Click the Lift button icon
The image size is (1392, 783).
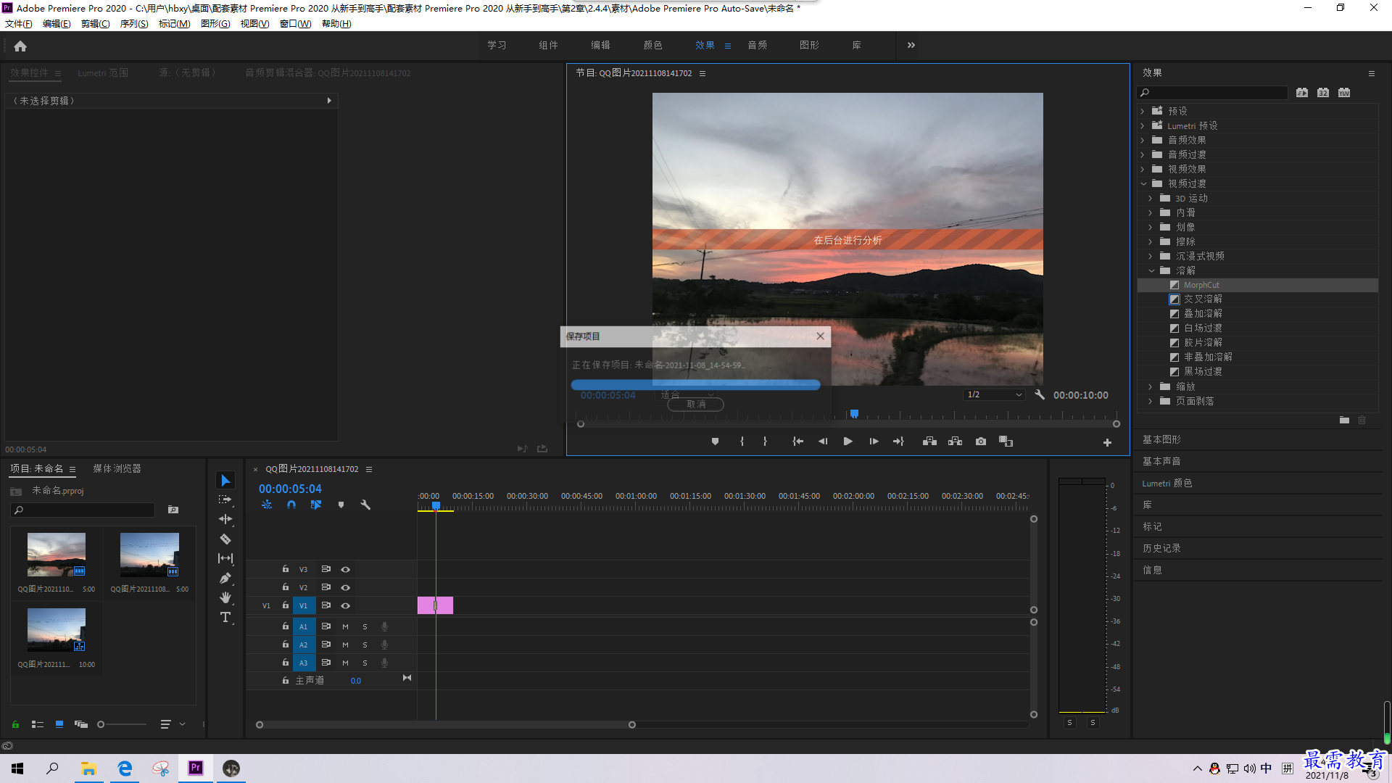coord(929,442)
